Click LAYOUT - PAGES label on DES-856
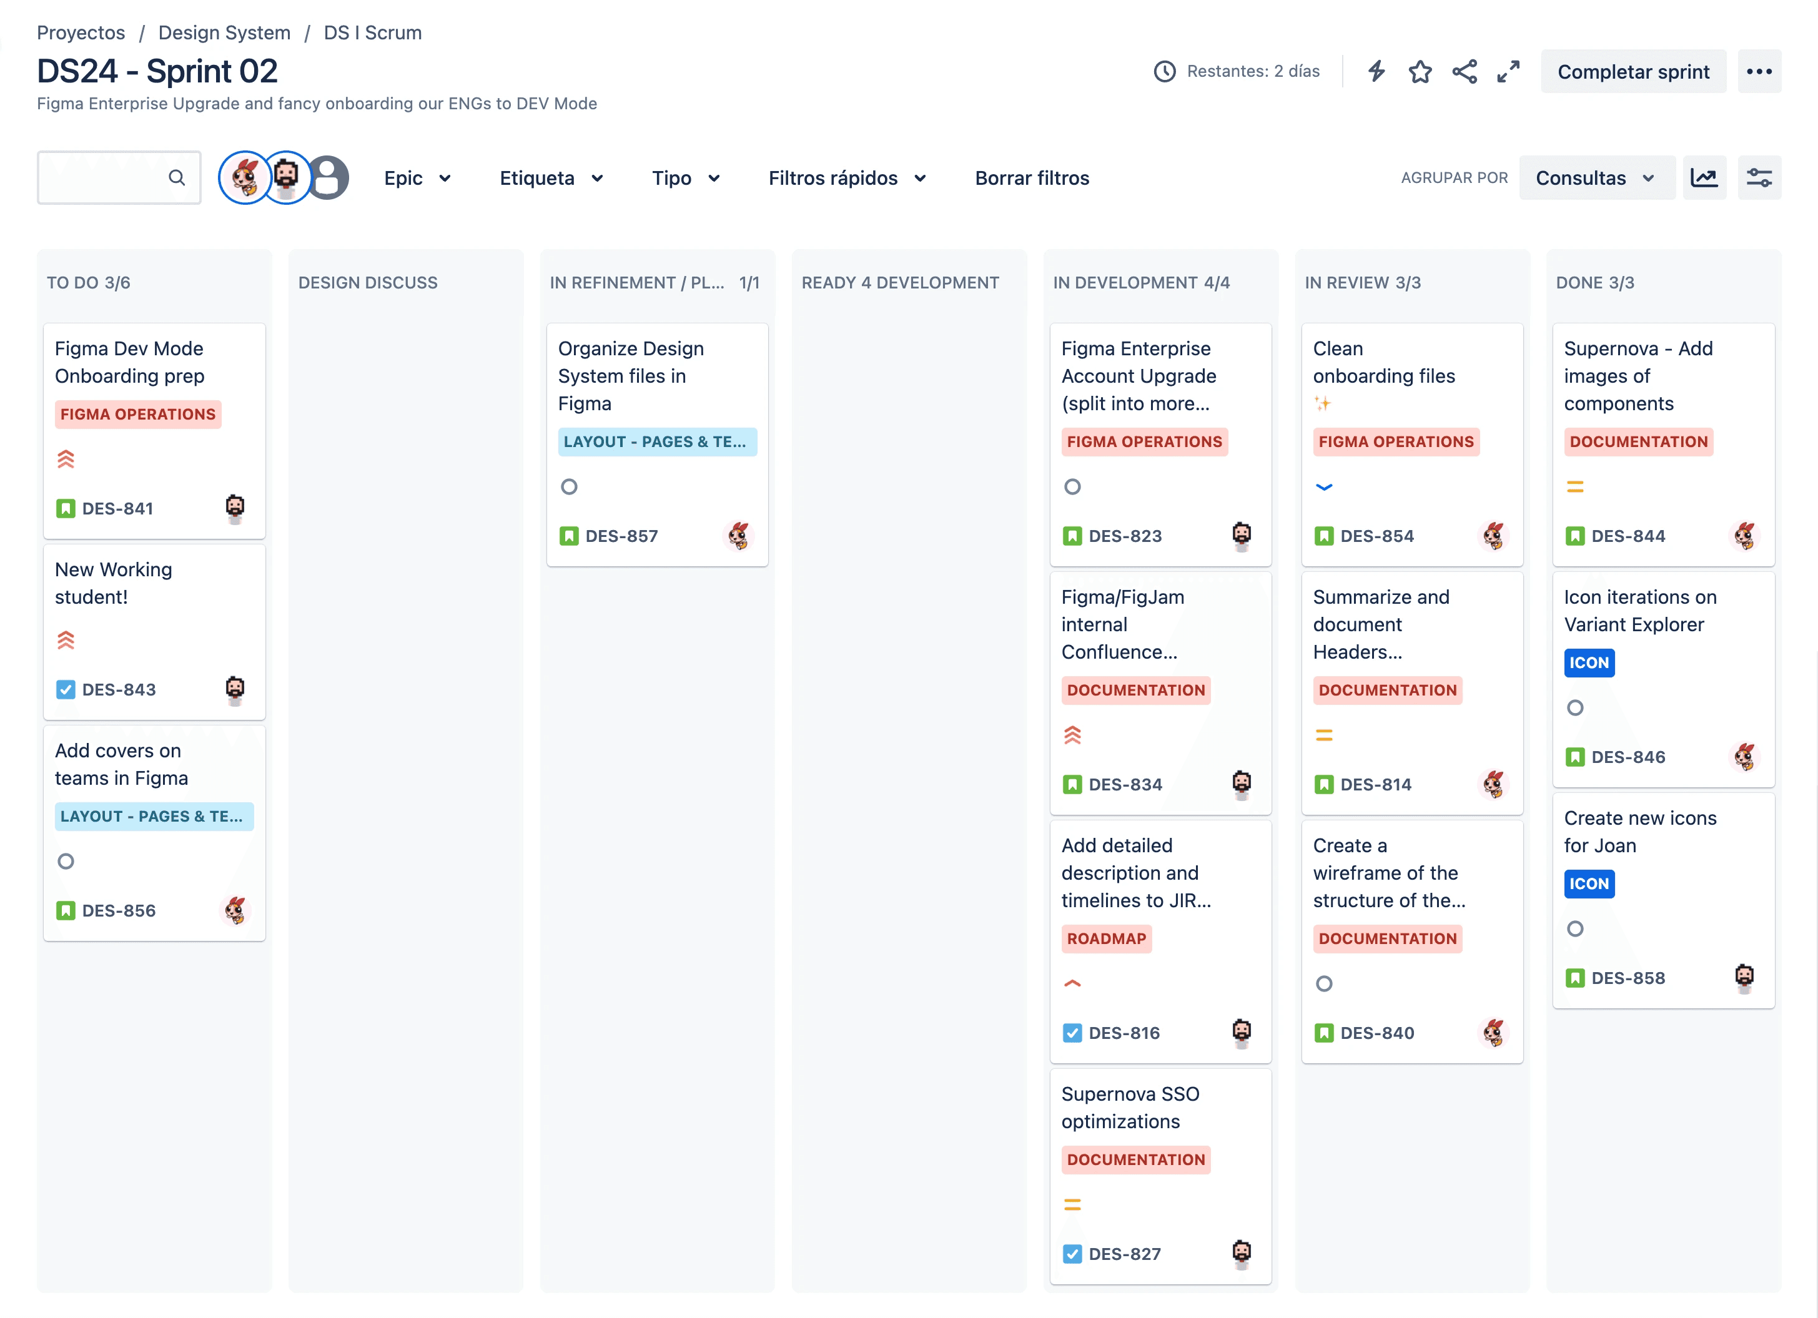1818x1318 pixels. click(154, 817)
